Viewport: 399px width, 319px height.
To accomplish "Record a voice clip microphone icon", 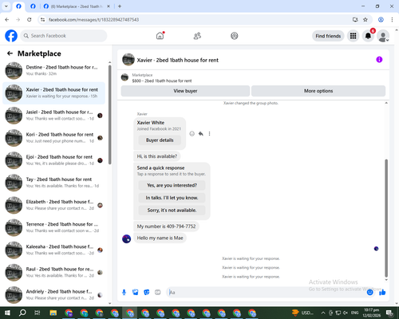I will click(x=124, y=293).
